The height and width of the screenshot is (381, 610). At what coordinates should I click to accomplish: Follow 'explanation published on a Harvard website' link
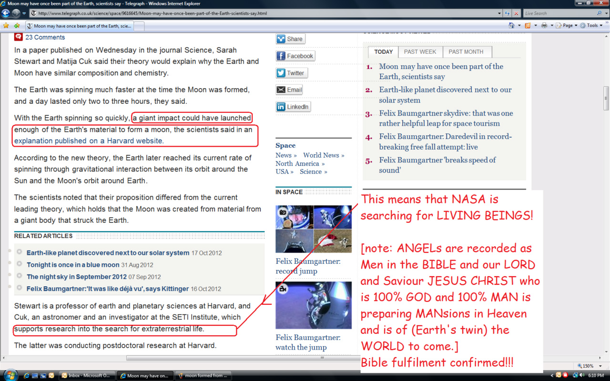(88, 141)
